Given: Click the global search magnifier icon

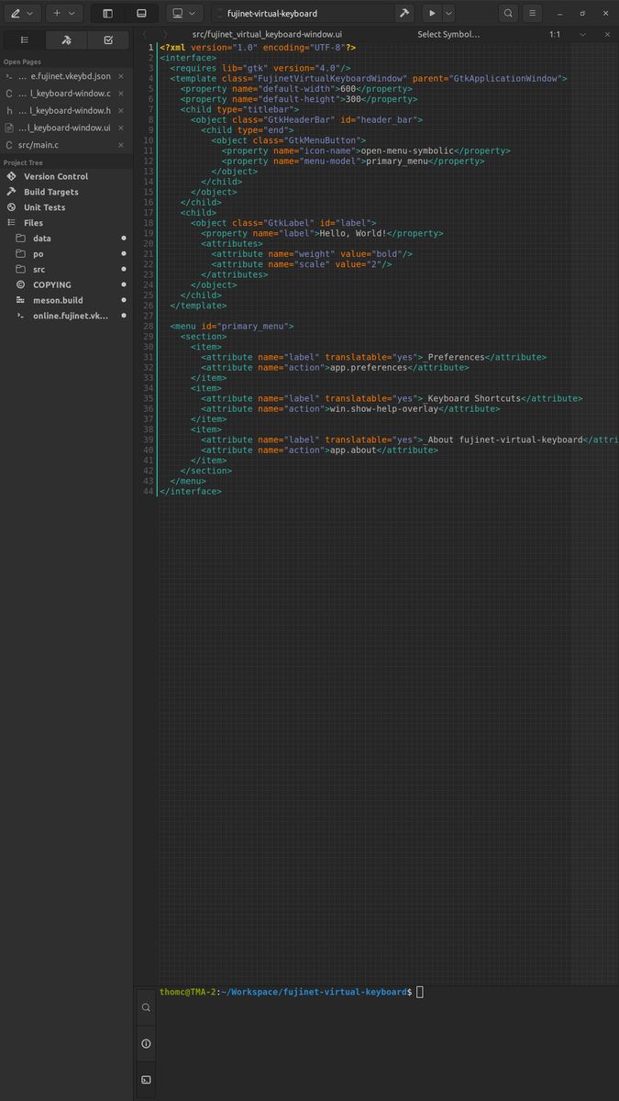Looking at the screenshot, I should (508, 14).
